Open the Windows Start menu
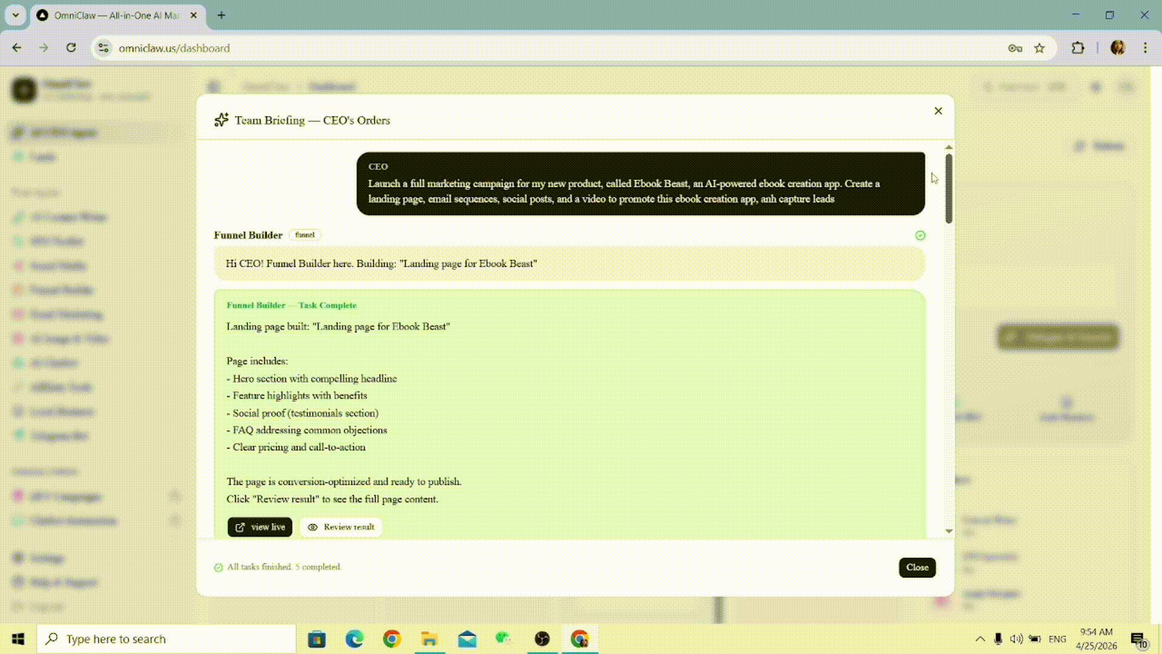Screen dimensions: 1162x654 tap(18, 639)
